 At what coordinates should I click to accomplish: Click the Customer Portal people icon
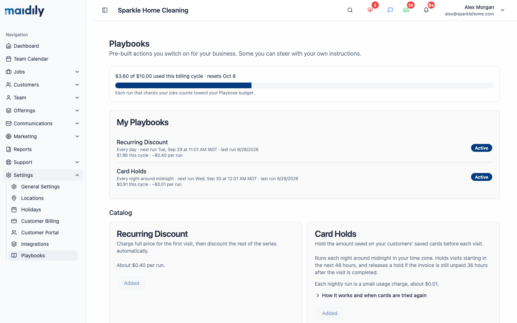point(14,233)
